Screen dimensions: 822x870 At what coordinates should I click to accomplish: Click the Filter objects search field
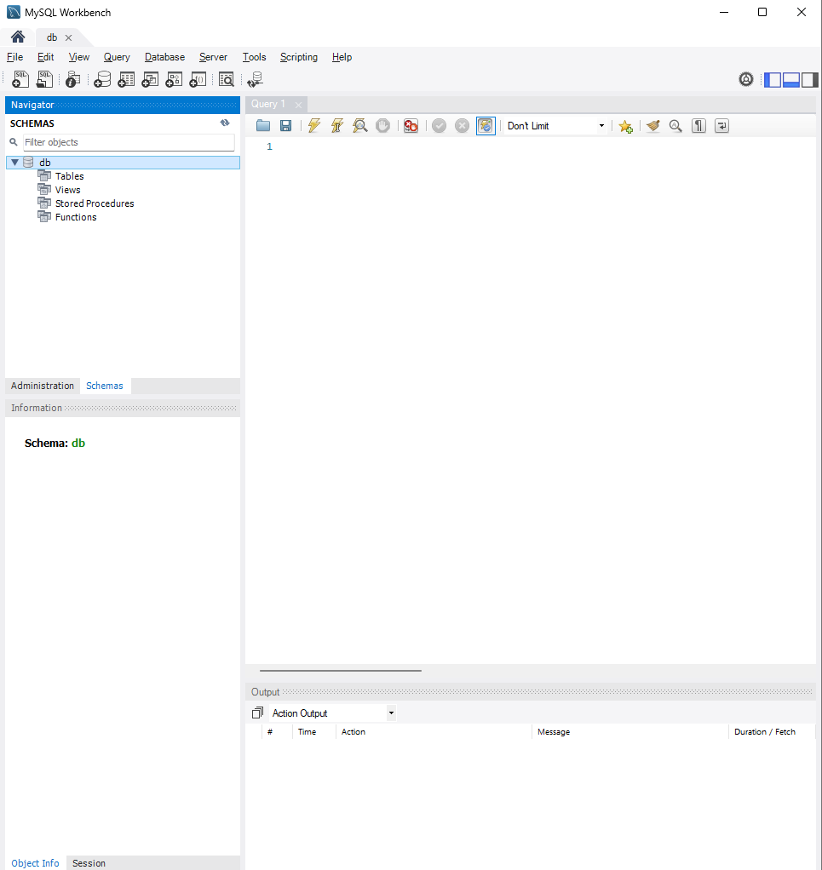click(129, 142)
